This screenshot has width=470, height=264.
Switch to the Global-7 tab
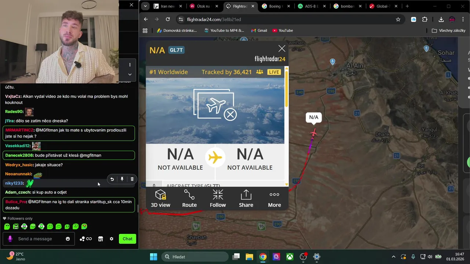(x=384, y=6)
